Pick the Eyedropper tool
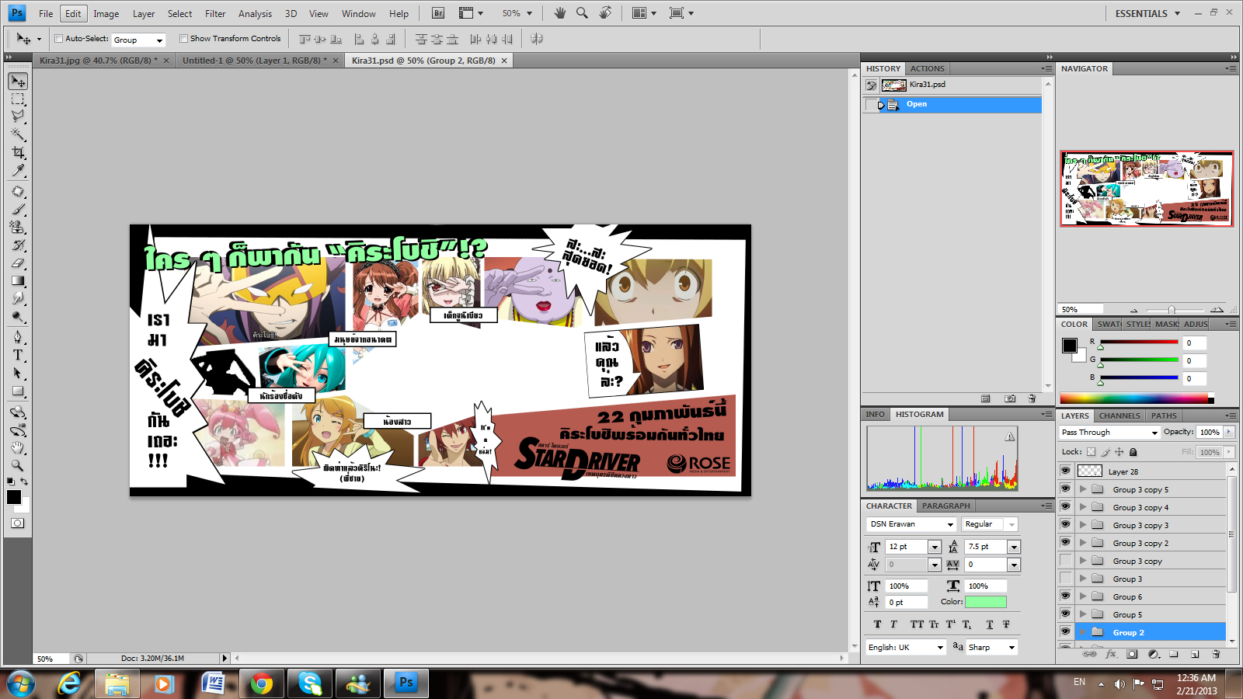1243x699 pixels. (x=18, y=171)
